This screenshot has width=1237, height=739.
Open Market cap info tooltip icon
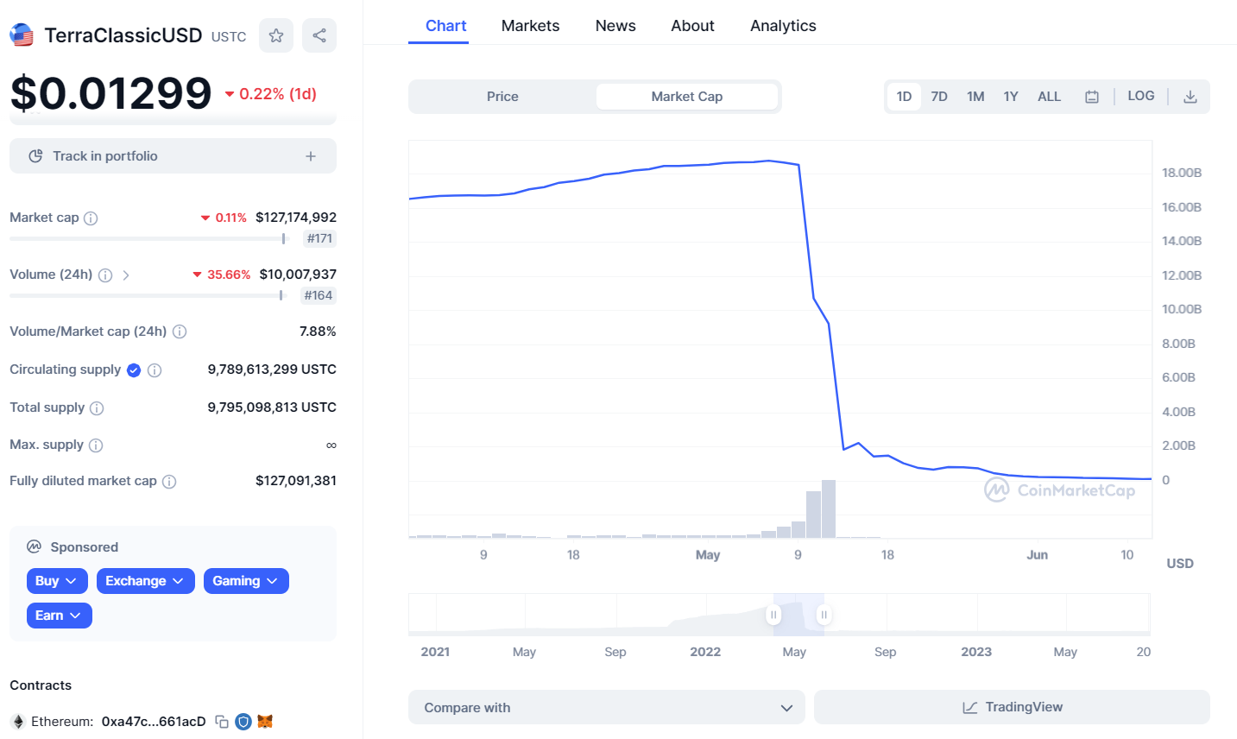pos(91,218)
